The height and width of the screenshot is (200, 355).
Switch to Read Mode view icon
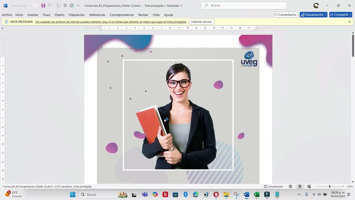[x=290, y=187]
